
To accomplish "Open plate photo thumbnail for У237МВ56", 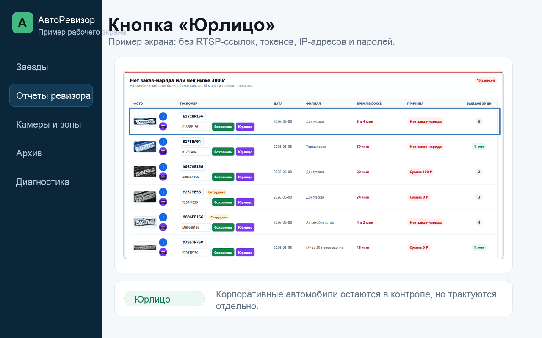I will pos(145,197).
